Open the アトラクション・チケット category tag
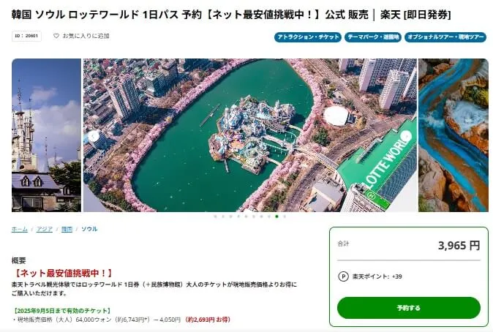 coord(308,37)
